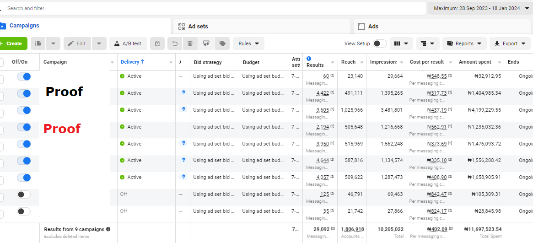Click the tag label icon
533x243 pixels.
click(222, 43)
